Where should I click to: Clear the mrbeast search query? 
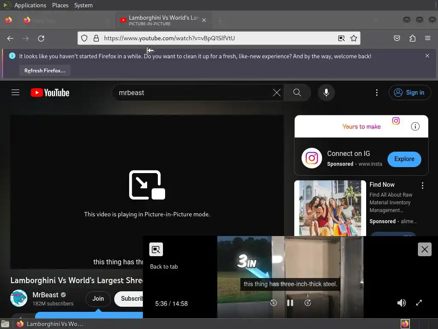[x=277, y=93]
